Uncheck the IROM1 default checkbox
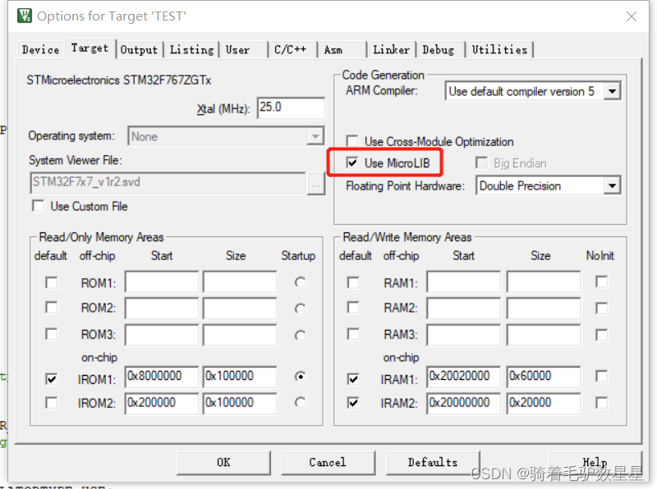The image size is (657, 489). (52, 379)
